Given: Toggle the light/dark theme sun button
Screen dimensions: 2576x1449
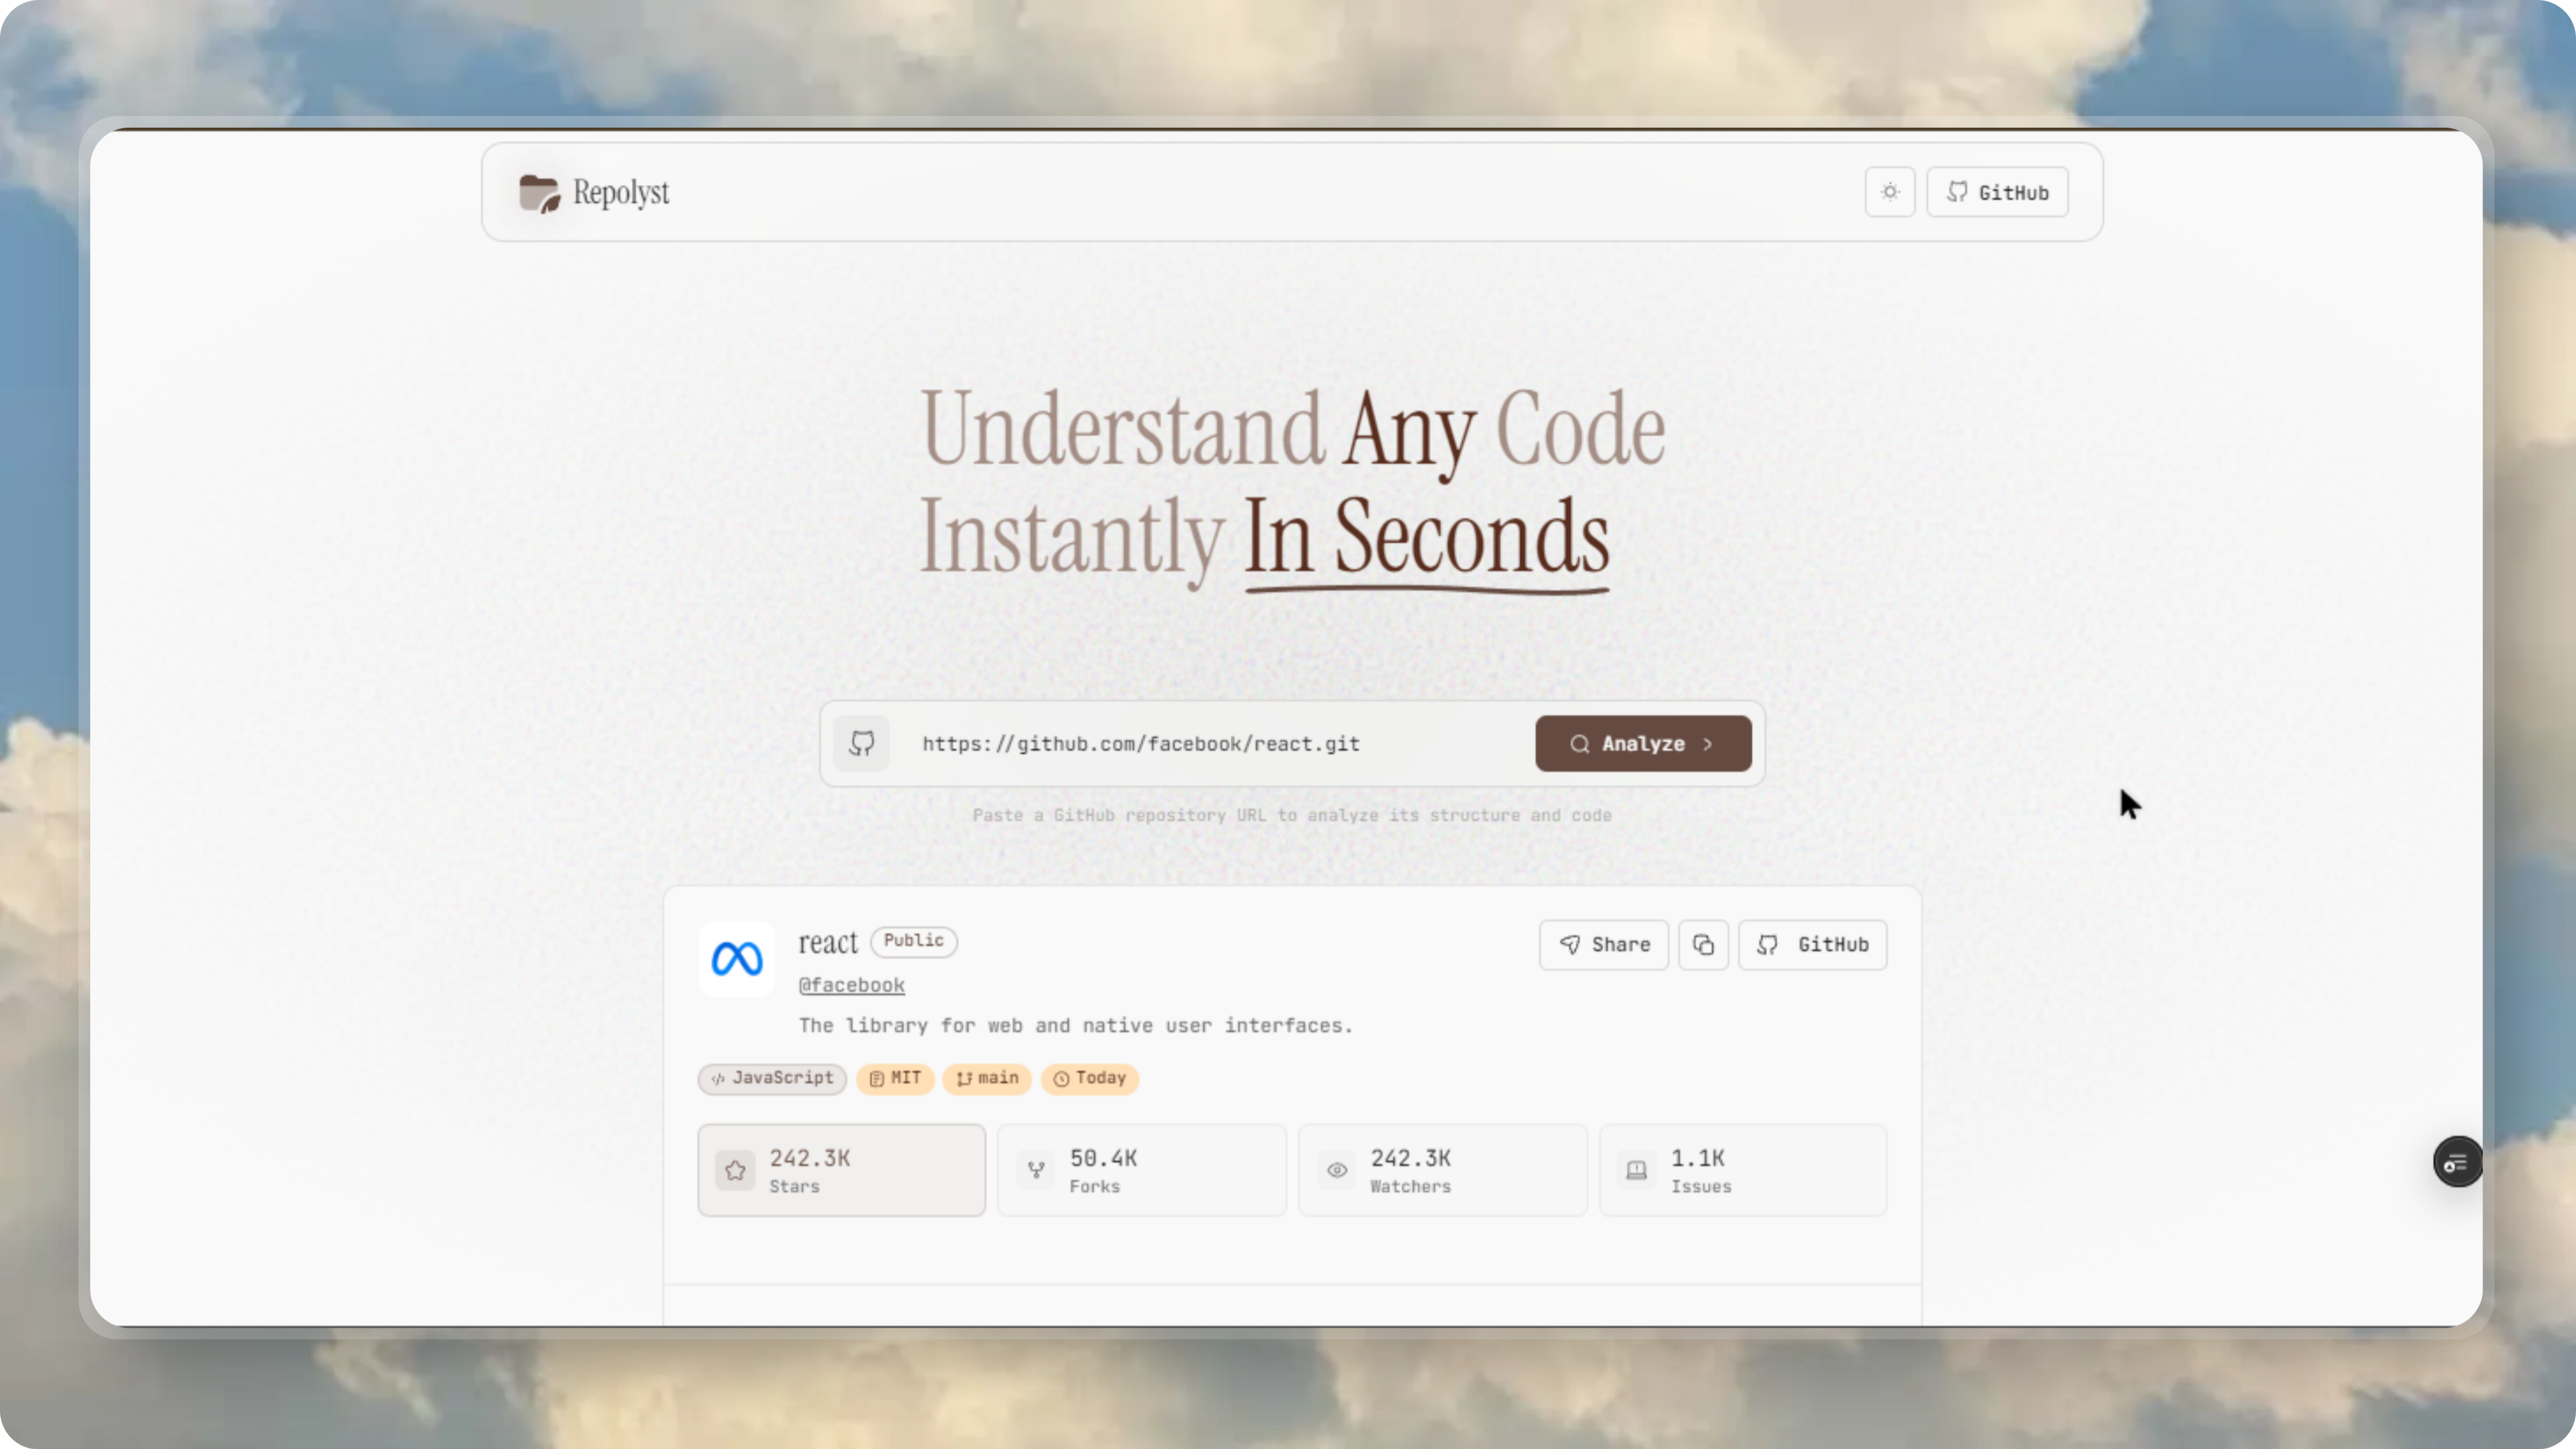Looking at the screenshot, I should pyautogui.click(x=1889, y=192).
